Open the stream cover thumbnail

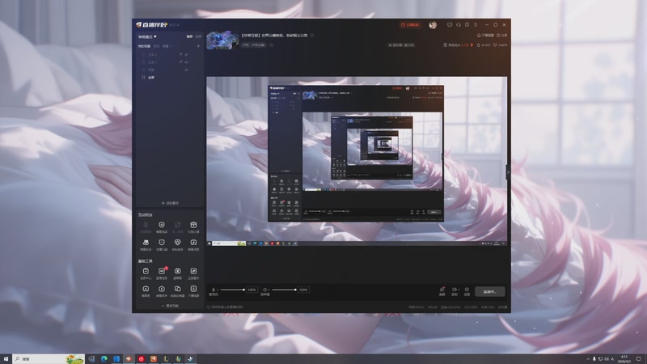coord(222,41)
